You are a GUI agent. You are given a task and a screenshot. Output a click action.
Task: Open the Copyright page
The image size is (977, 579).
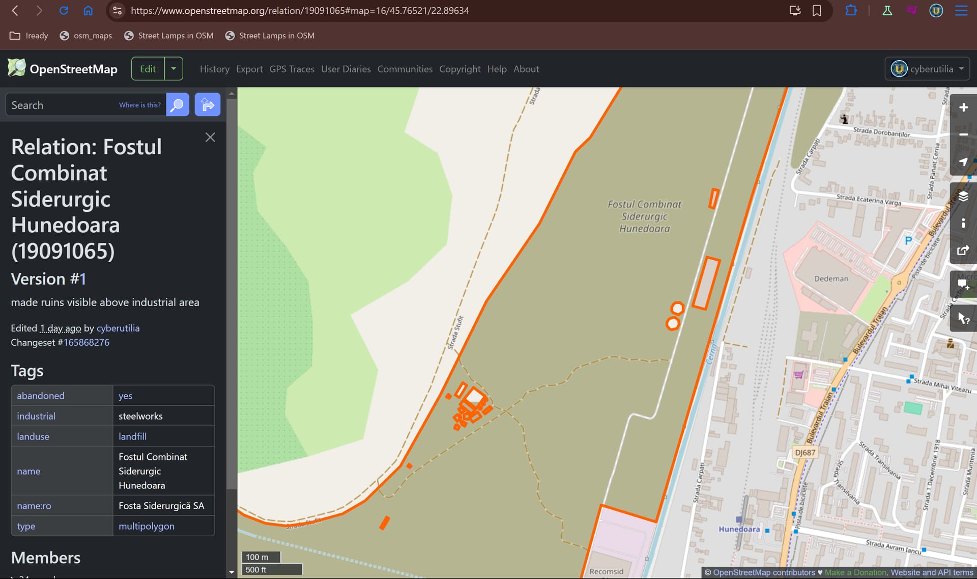click(459, 69)
